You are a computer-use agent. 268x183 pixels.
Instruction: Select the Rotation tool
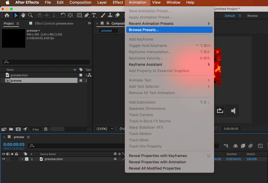(63, 15)
